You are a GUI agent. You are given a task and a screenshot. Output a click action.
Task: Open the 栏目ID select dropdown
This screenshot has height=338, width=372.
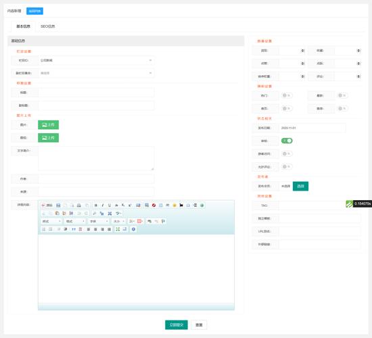pos(96,60)
